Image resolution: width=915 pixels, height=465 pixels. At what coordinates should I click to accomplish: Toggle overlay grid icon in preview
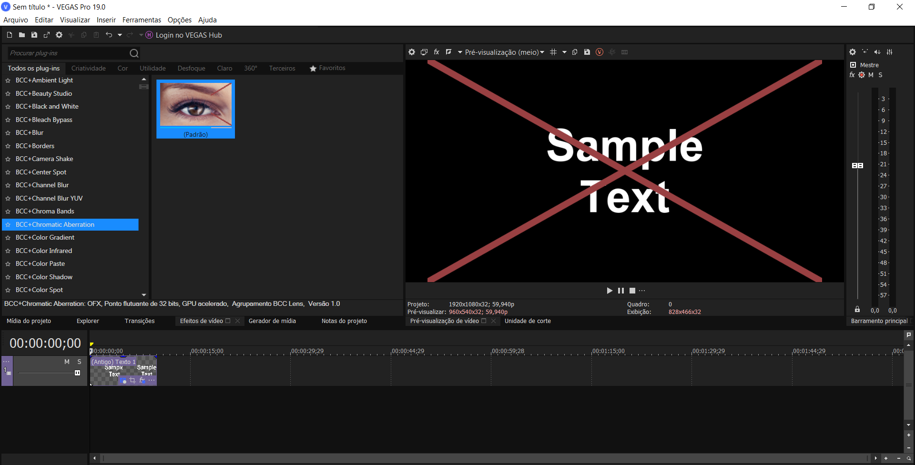(553, 52)
